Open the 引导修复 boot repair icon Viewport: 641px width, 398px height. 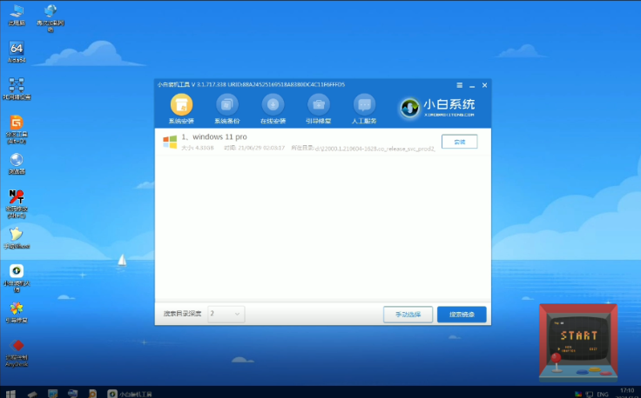click(x=318, y=105)
